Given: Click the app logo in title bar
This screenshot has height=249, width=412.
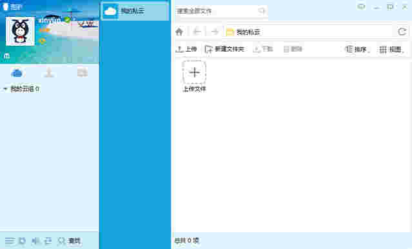Looking at the screenshot, I should point(5,6).
